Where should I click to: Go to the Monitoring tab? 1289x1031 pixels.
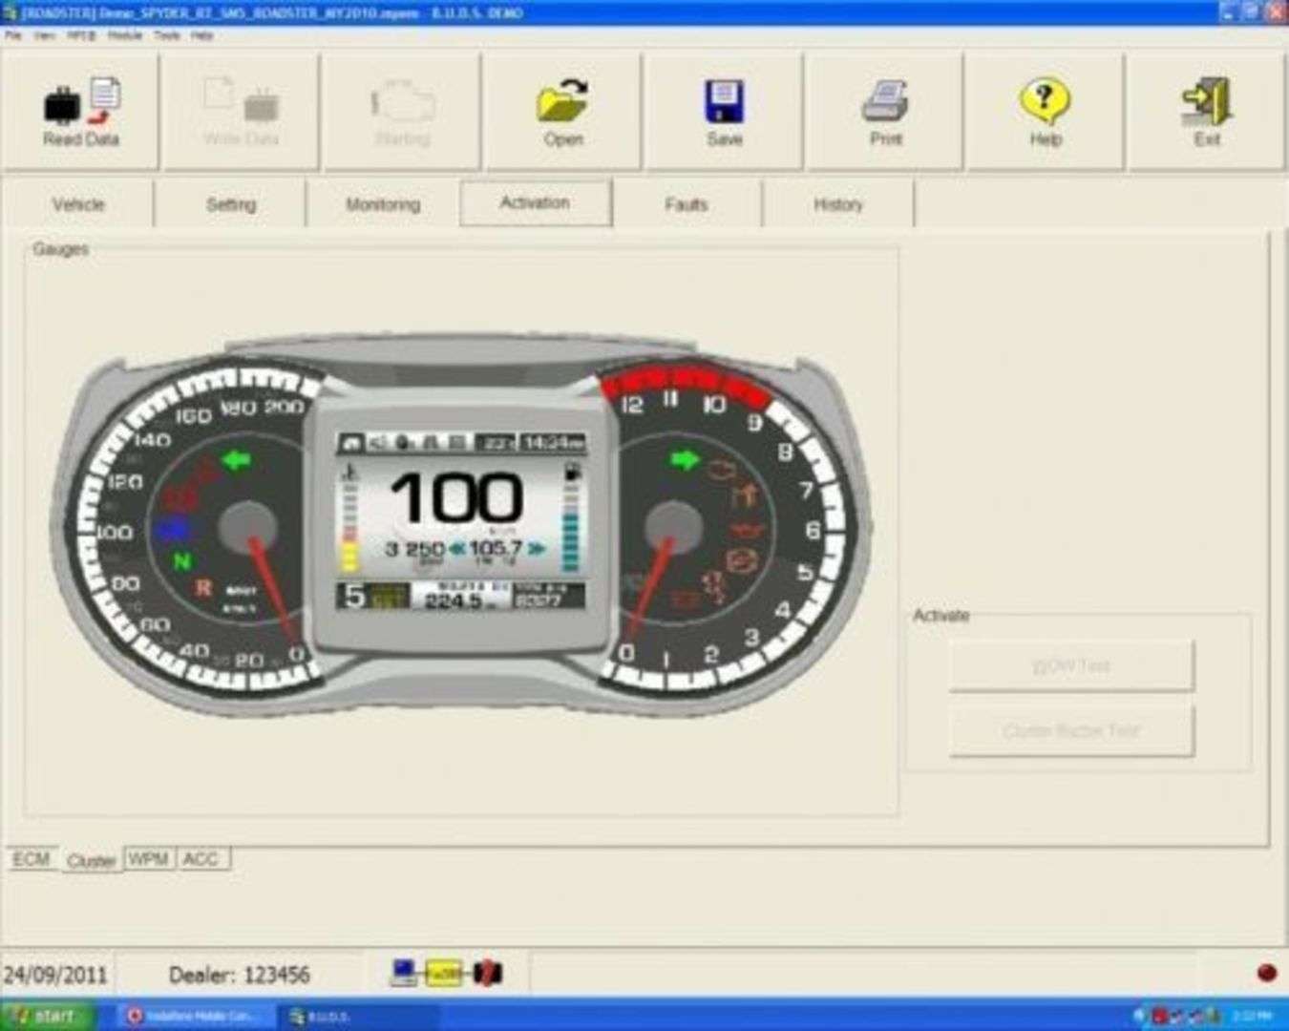point(382,204)
